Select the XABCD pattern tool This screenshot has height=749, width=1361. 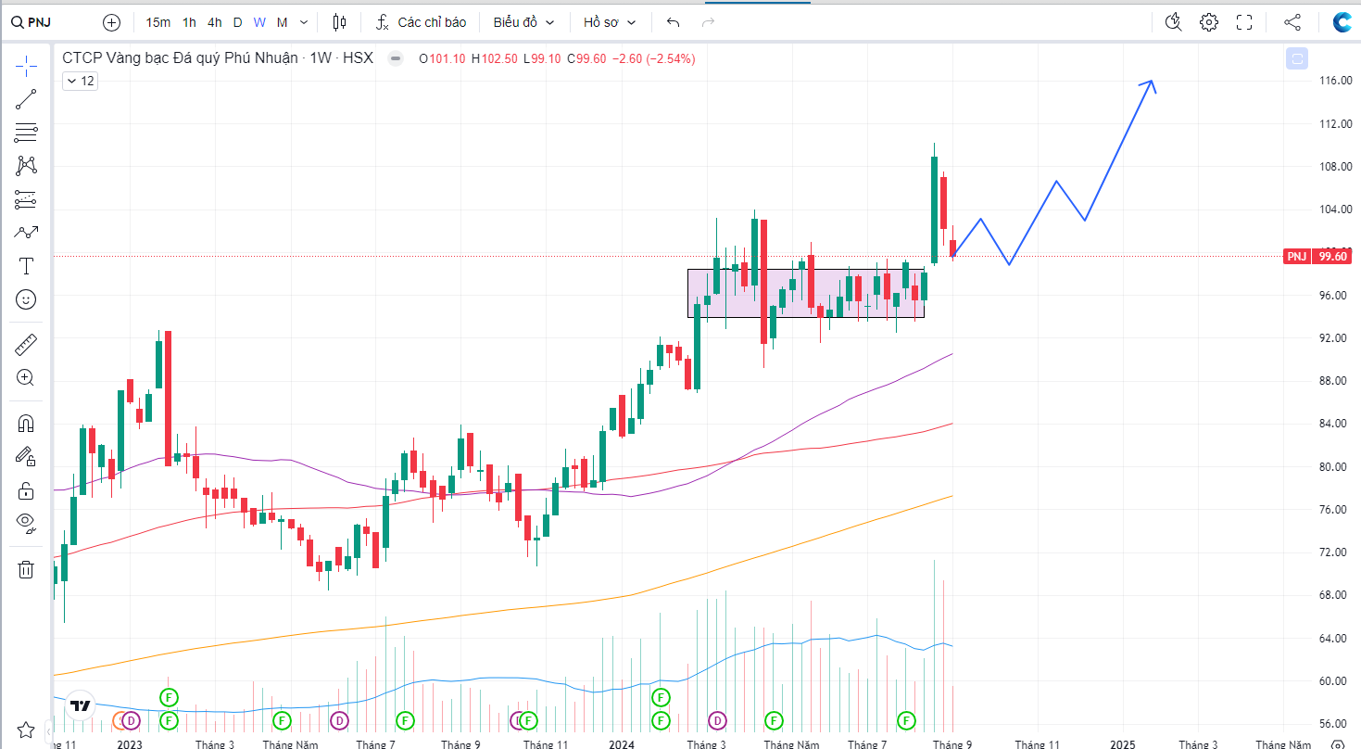[x=26, y=166]
